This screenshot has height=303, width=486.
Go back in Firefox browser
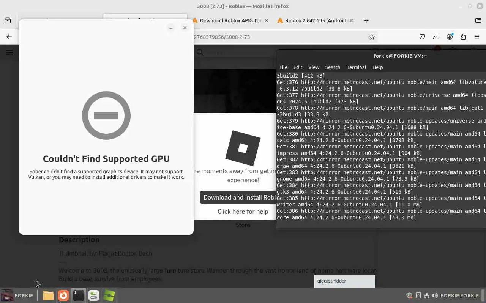click(9, 37)
